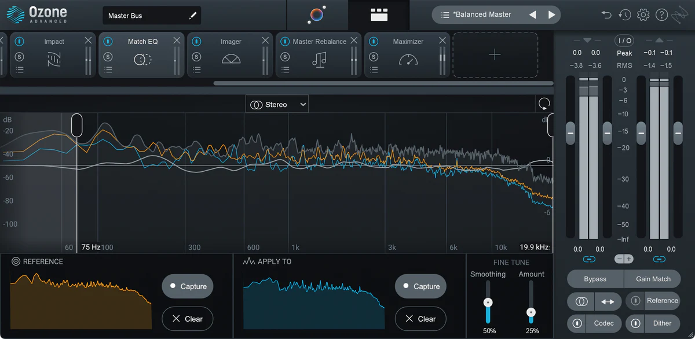Open the Impact module preset list
The width and height of the screenshot is (695, 339).
(x=19, y=70)
